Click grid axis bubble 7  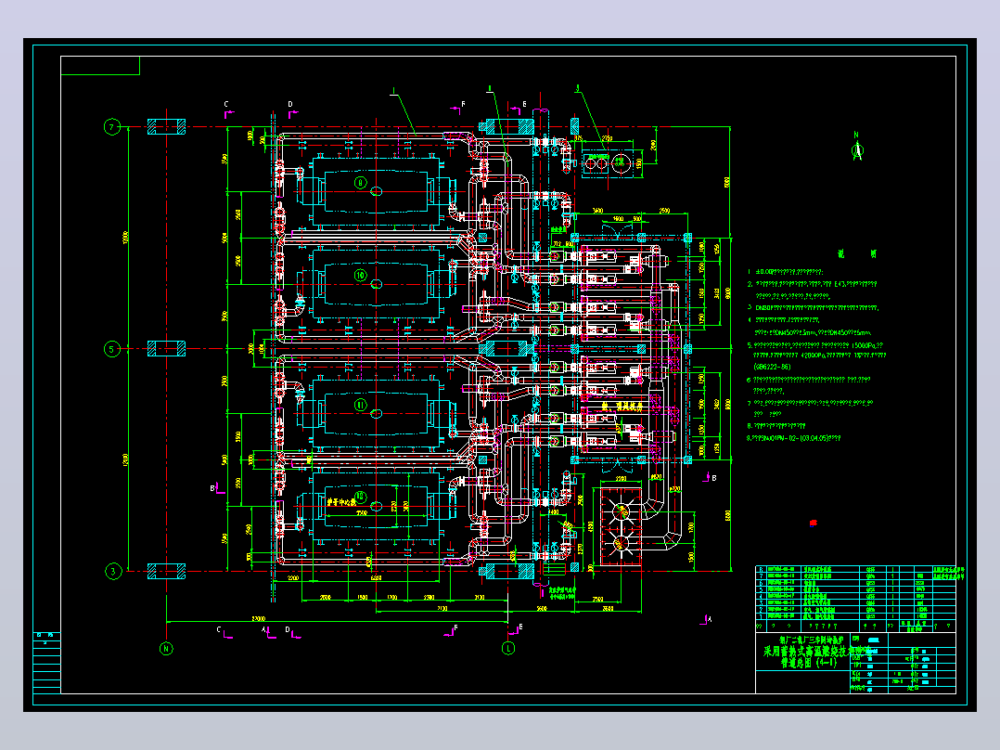click(x=112, y=127)
